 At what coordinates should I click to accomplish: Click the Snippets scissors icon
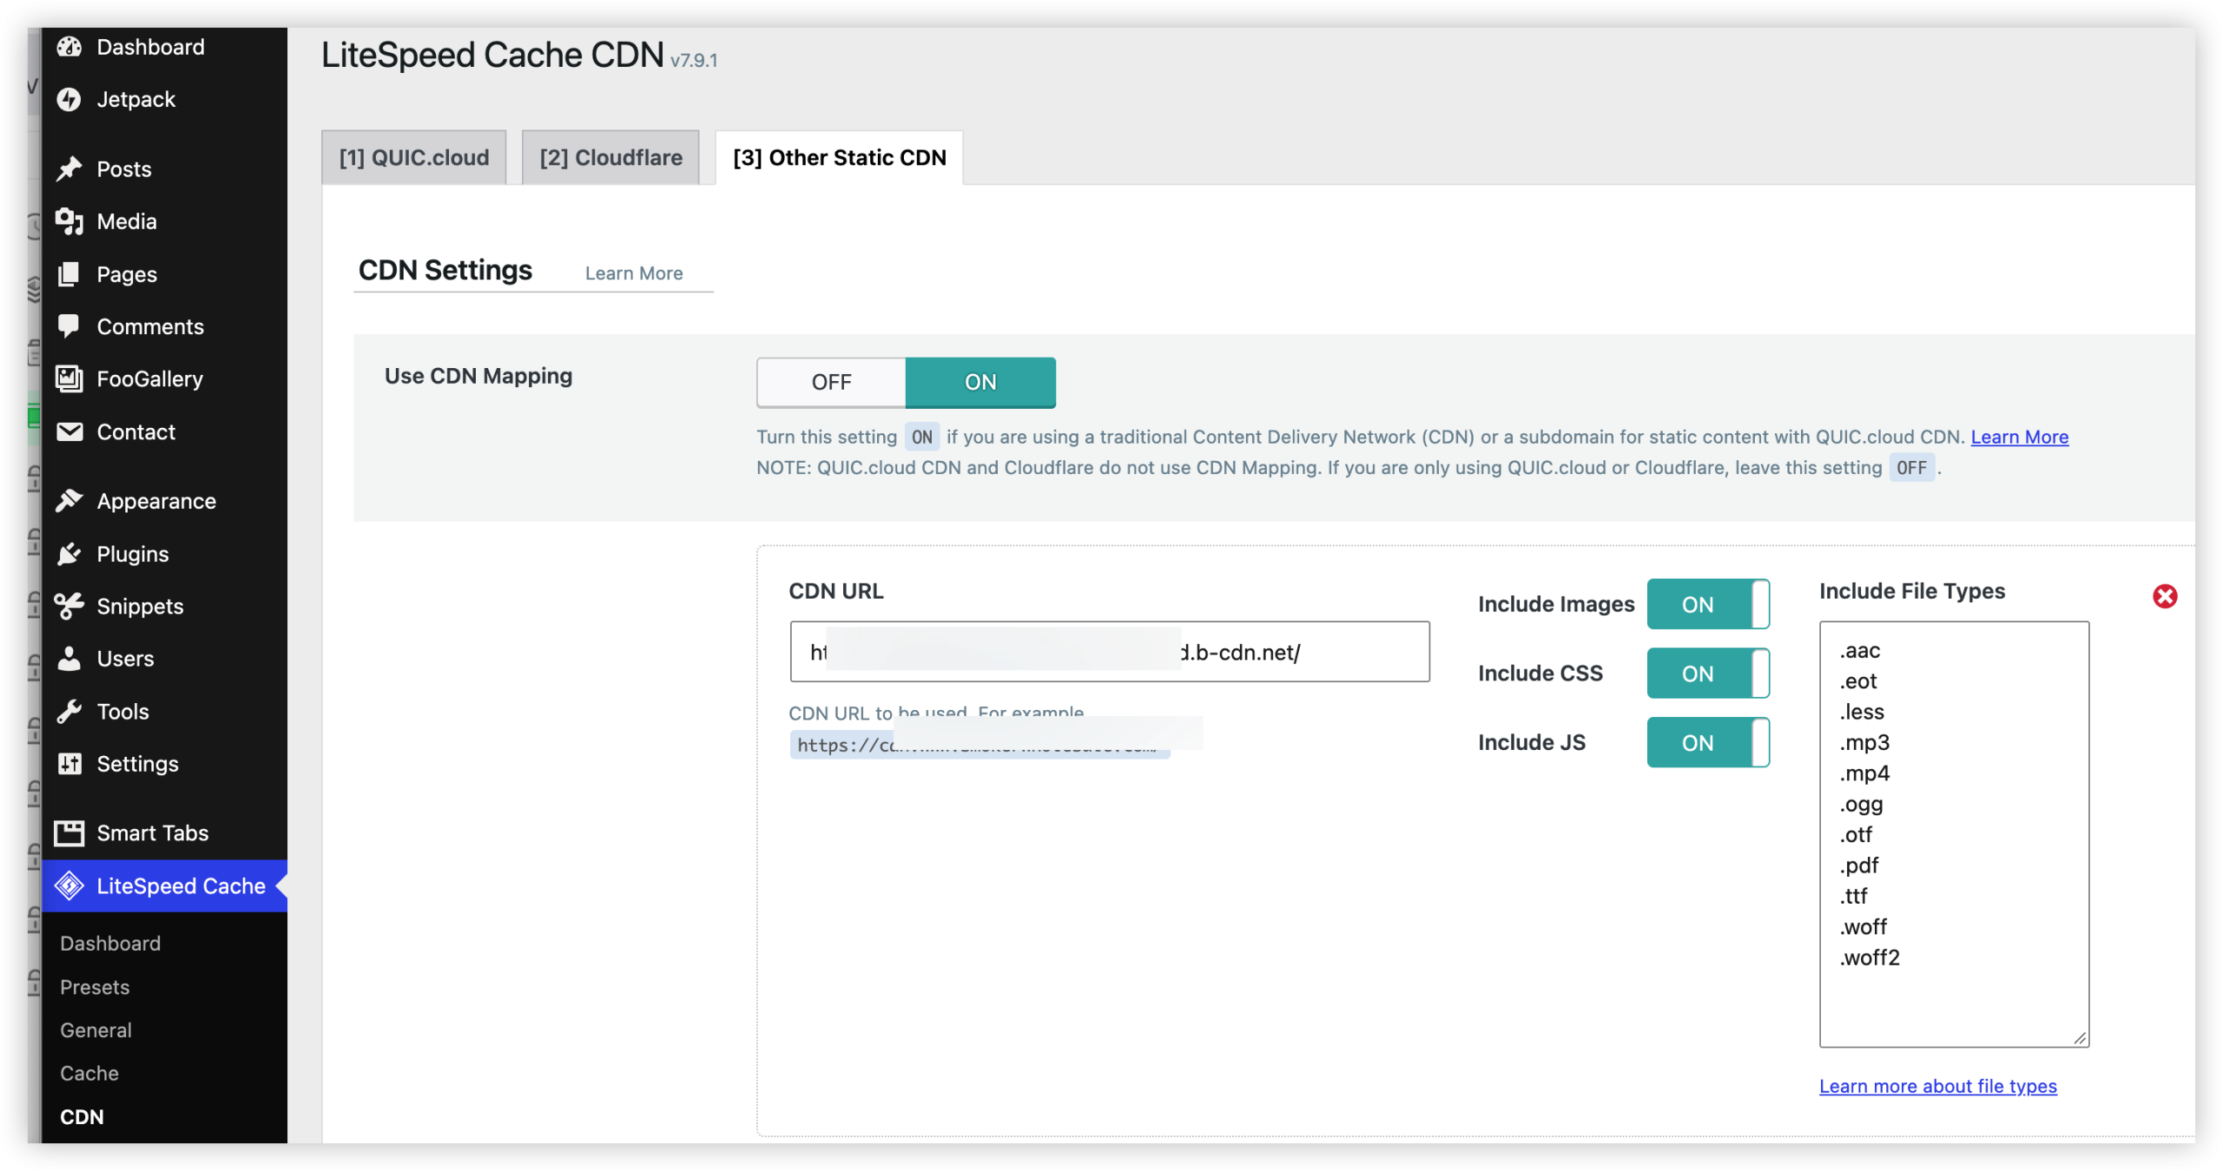[x=69, y=606]
